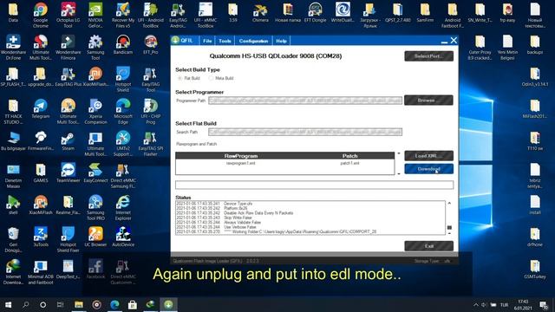Open the Chimera desktop icon
Image resolution: width=555 pixels, height=312 pixels.
(260, 12)
